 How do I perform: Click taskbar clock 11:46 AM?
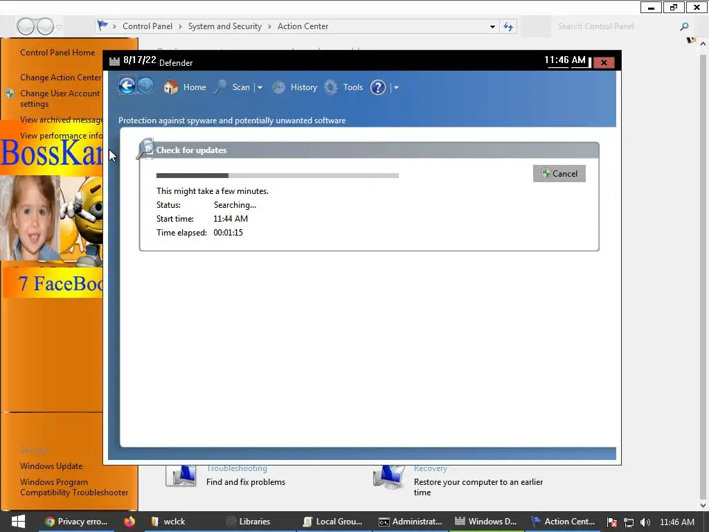pyautogui.click(x=677, y=522)
